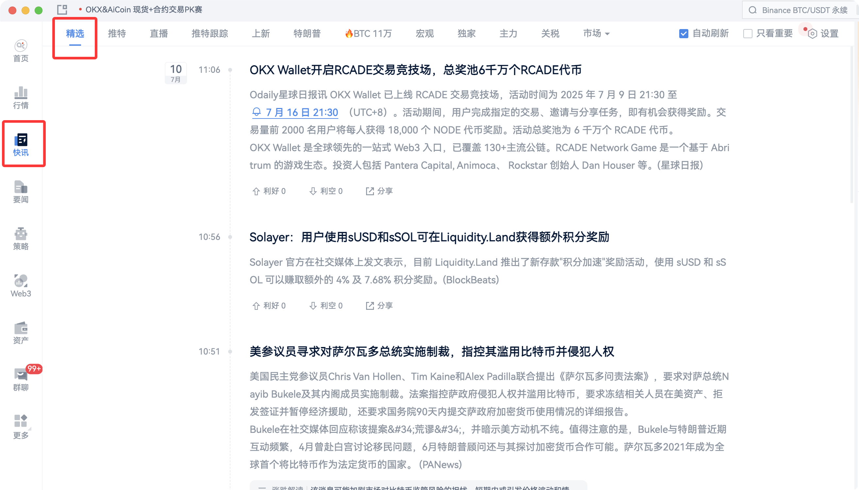Open the BTC 11万 hot tab

click(368, 34)
